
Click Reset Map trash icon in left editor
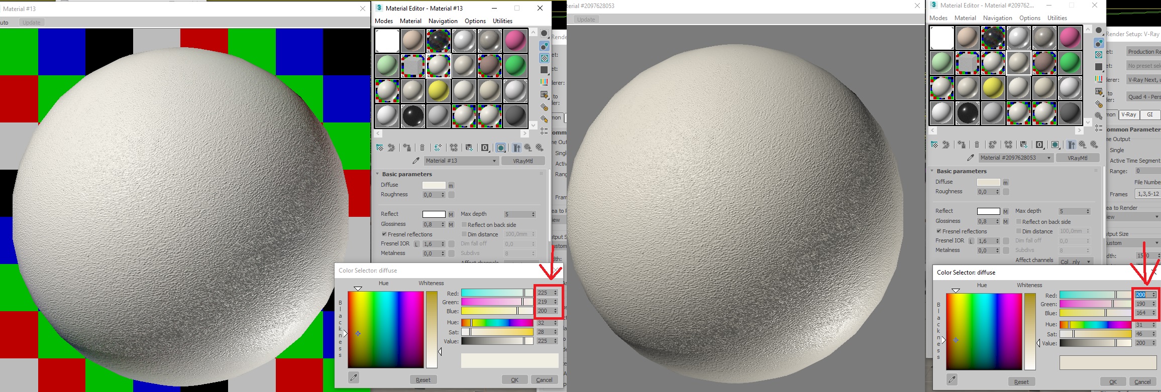pyautogui.click(x=422, y=148)
